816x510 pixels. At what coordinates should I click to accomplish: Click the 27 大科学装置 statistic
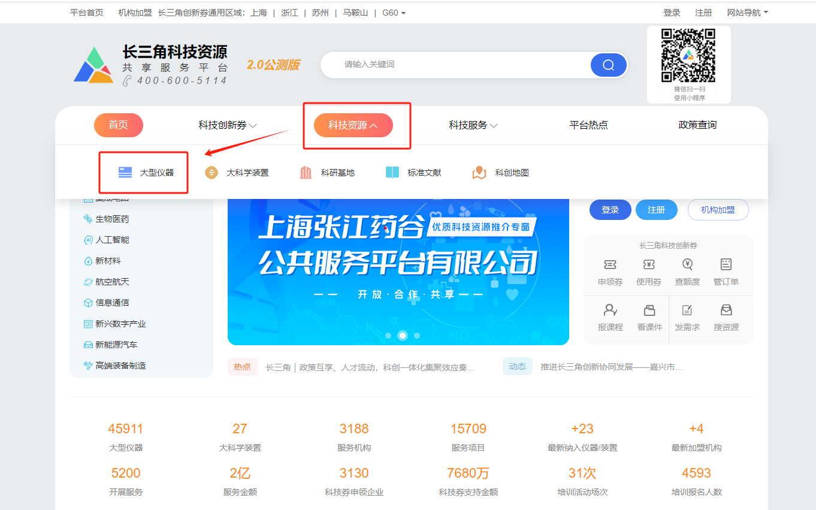[240, 437]
